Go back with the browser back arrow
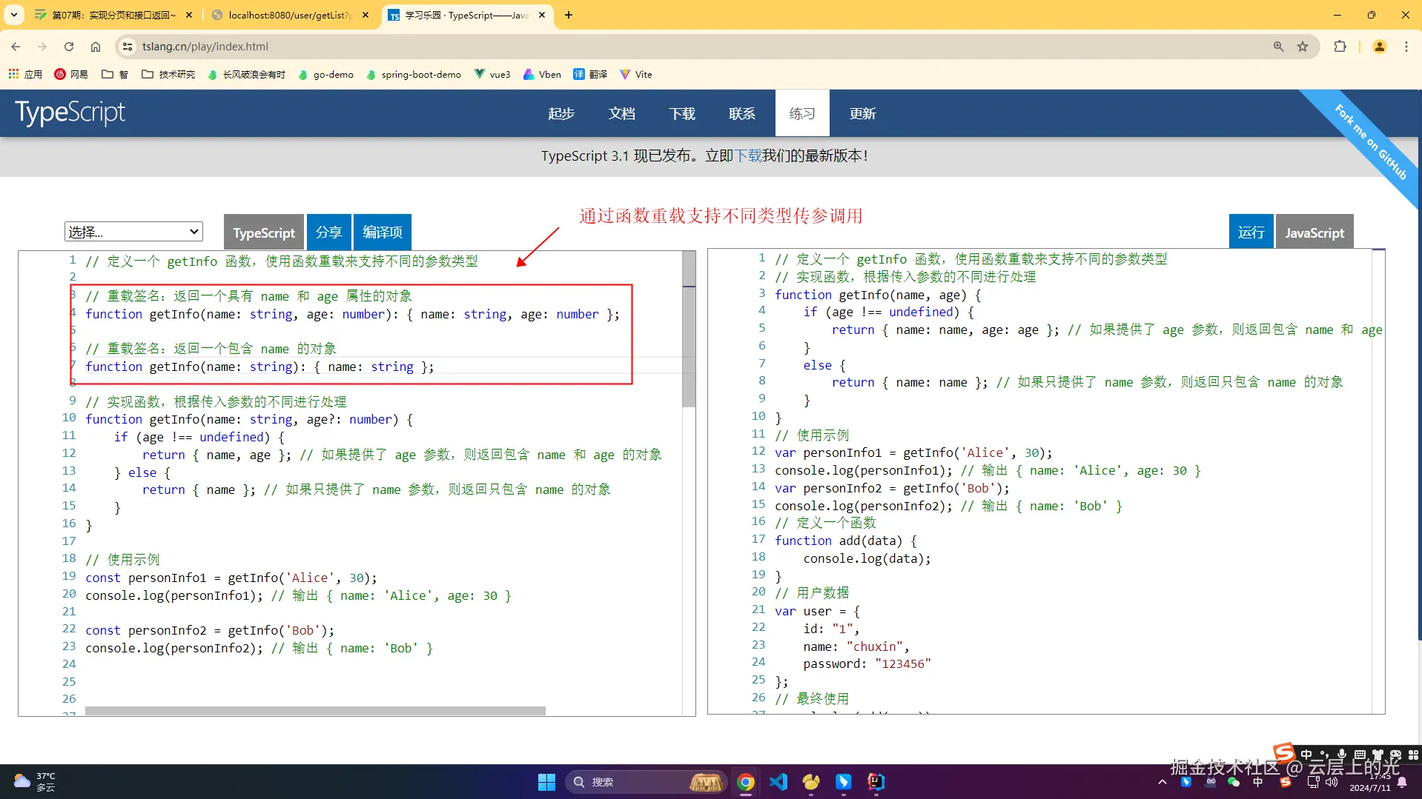This screenshot has width=1422, height=799. (x=16, y=47)
